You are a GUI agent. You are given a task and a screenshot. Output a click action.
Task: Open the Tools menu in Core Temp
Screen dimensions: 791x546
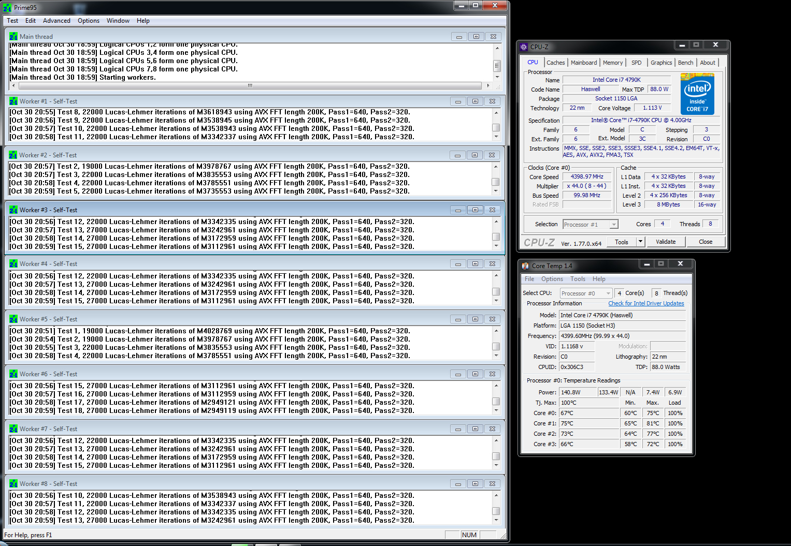[578, 279]
